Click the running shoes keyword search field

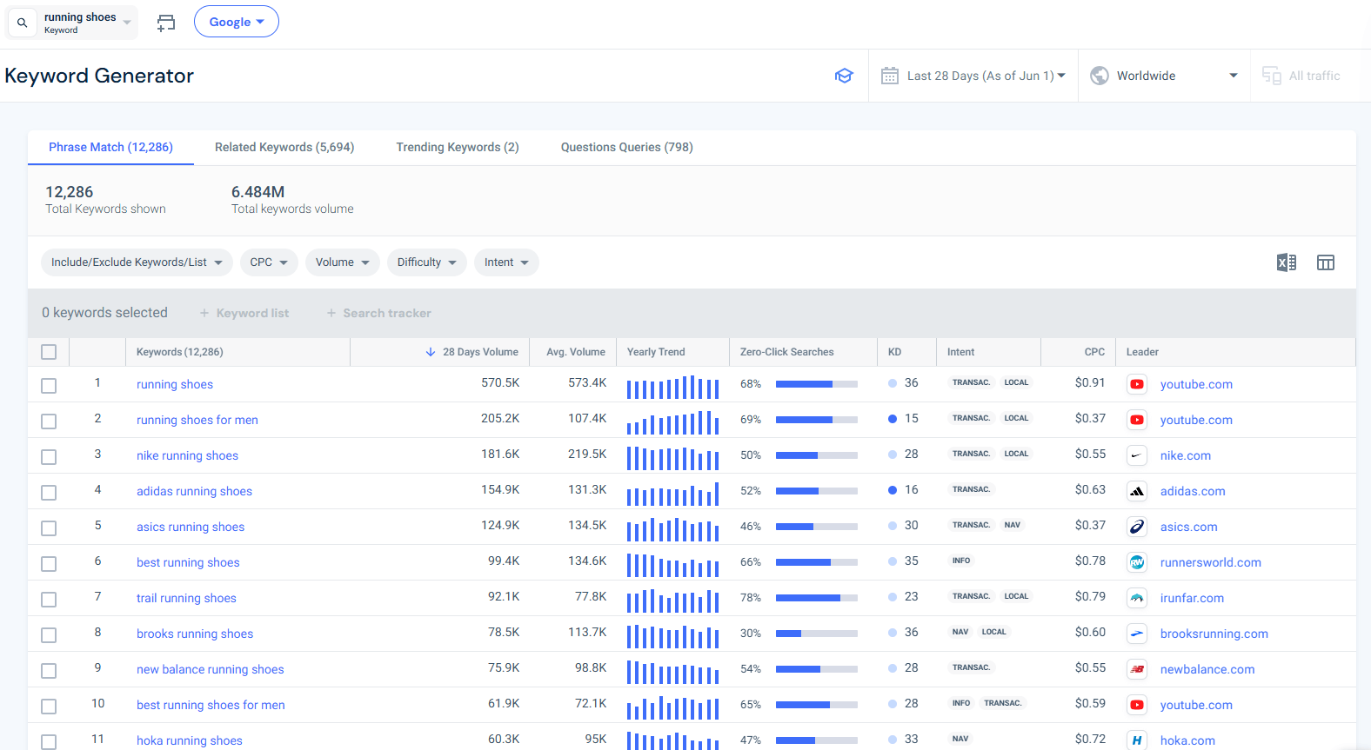point(73,23)
